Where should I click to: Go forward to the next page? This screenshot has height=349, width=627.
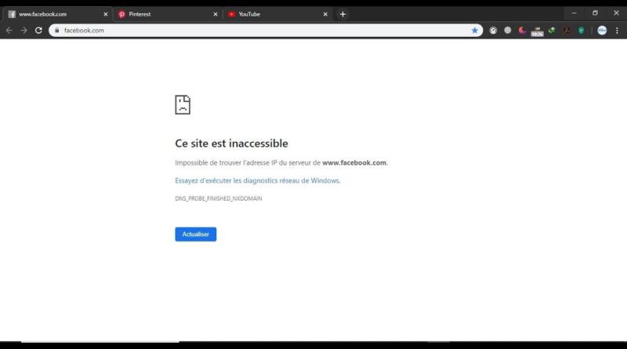coord(24,31)
